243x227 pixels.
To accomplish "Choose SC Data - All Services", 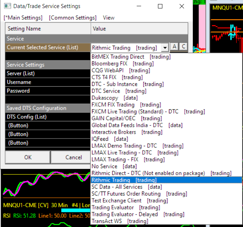I will [166, 187].
